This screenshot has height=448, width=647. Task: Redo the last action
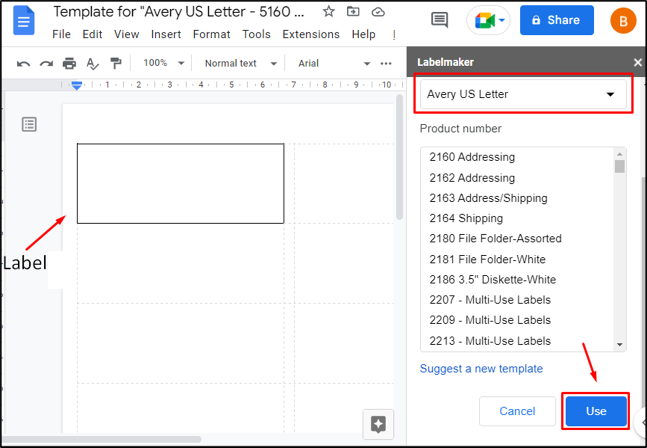click(46, 64)
